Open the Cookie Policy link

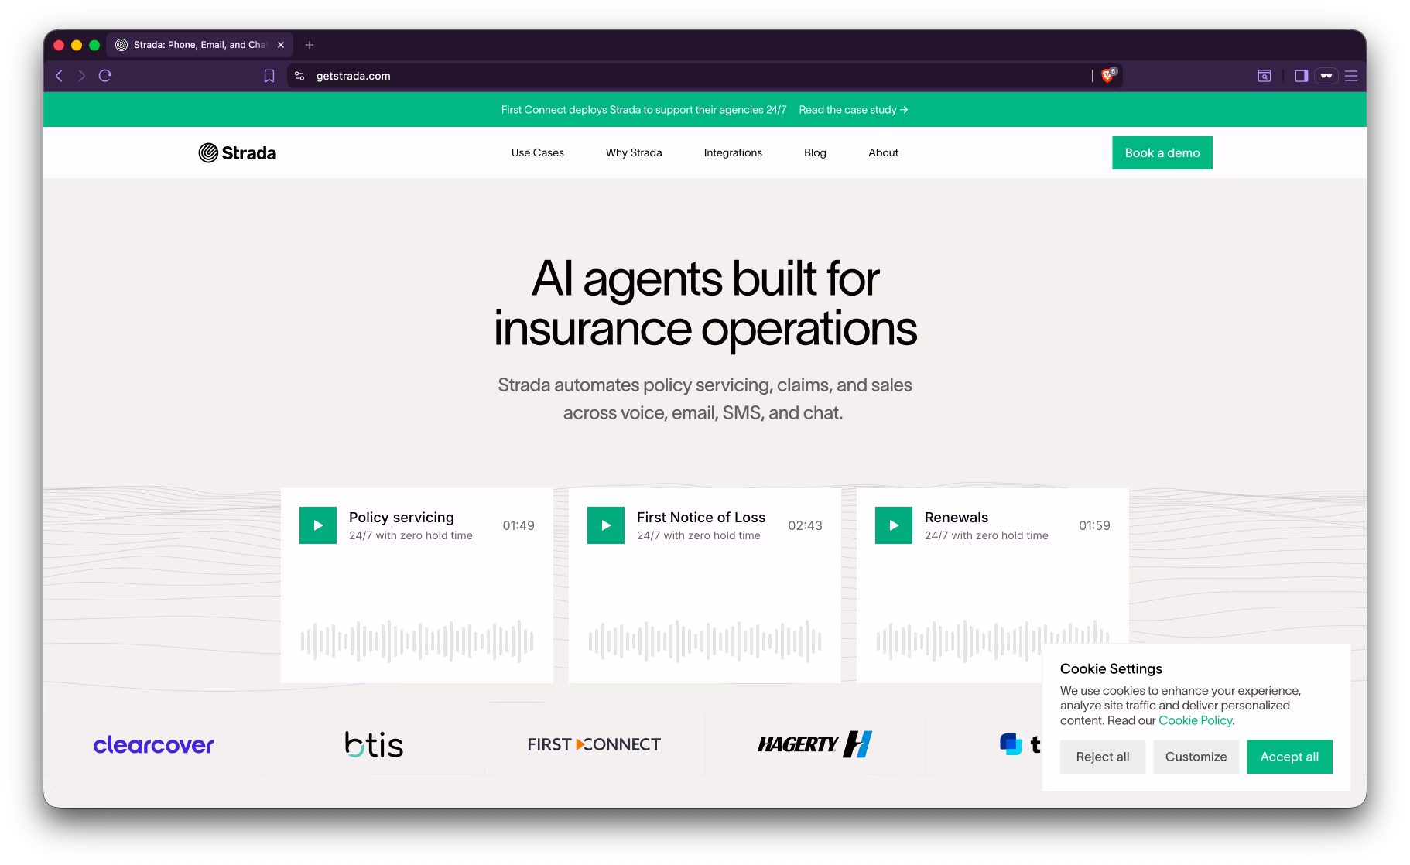pos(1195,720)
